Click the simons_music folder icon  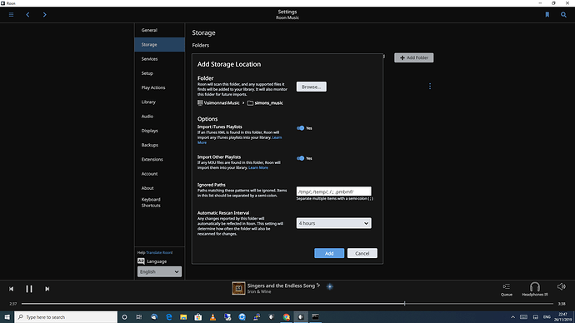coord(250,103)
